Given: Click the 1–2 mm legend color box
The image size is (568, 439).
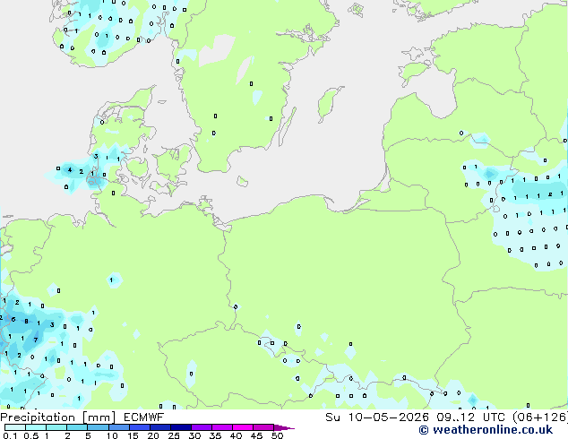Looking at the screenshot, I should [x=56, y=427].
